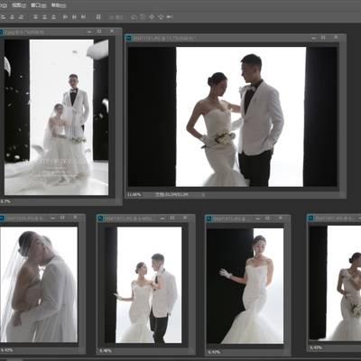Close the kissing couple document window

pos(75,218)
